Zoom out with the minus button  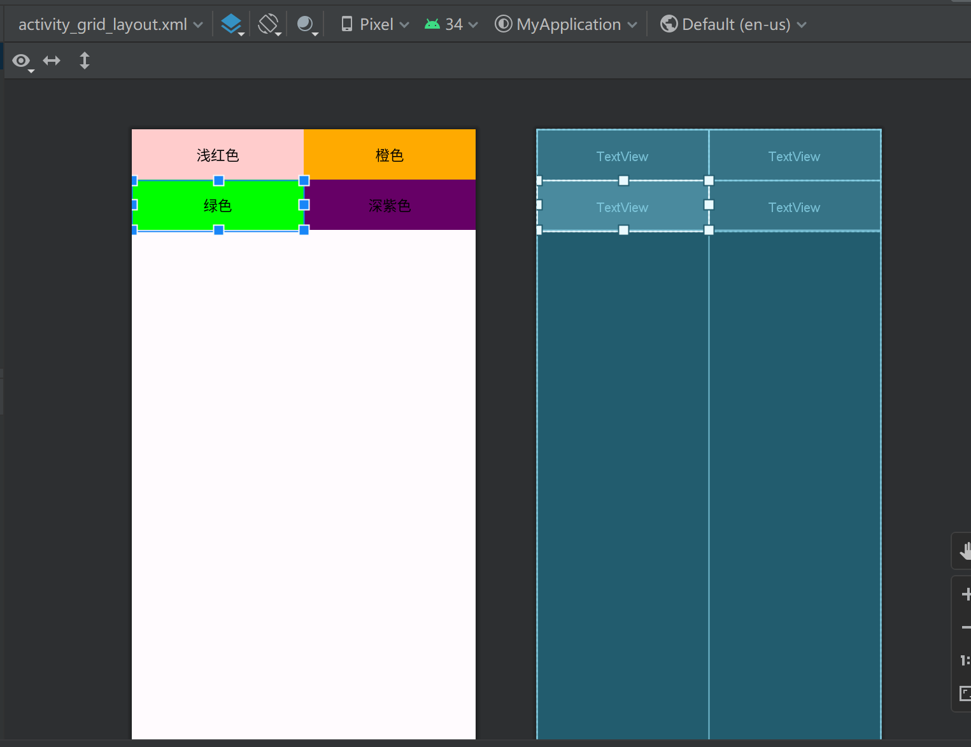coord(965,627)
